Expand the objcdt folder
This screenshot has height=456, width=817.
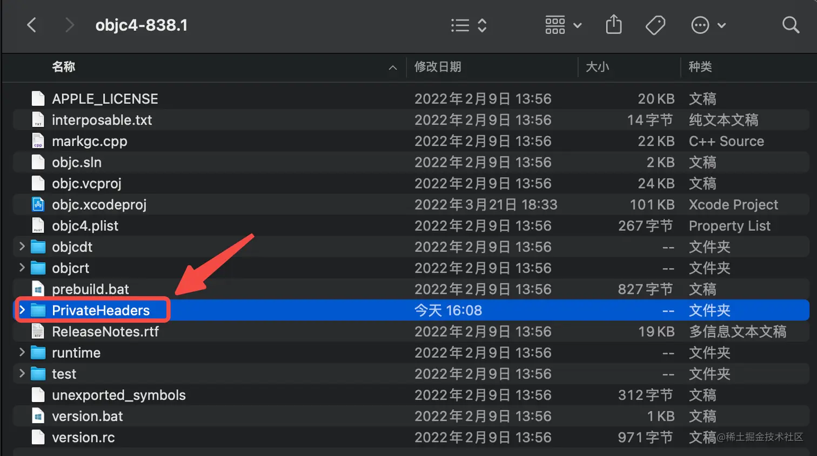(x=22, y=247)
